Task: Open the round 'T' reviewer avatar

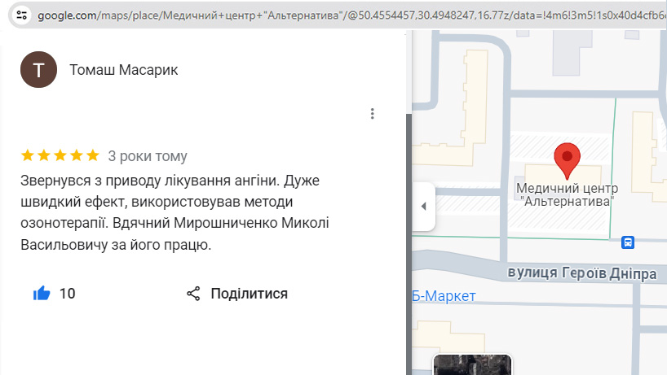Action: click(x=38, y=69)
